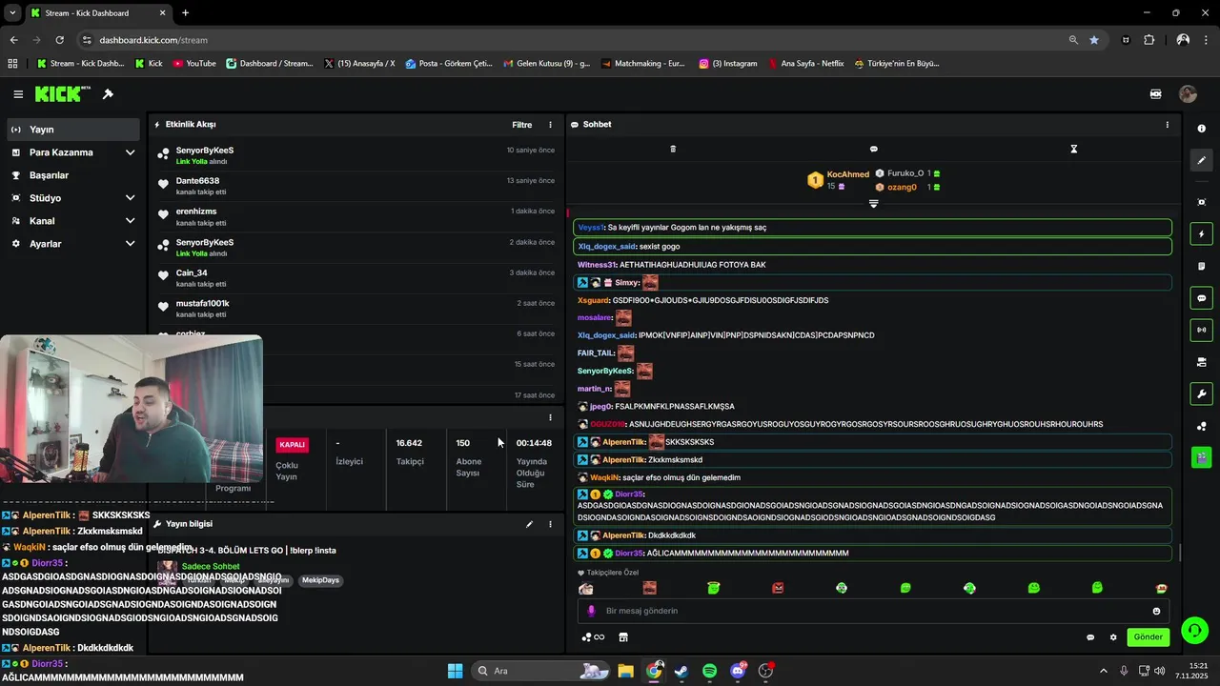1220x686 pixels.
Task: Open the green headset support button
Action: coord(1194,630)
